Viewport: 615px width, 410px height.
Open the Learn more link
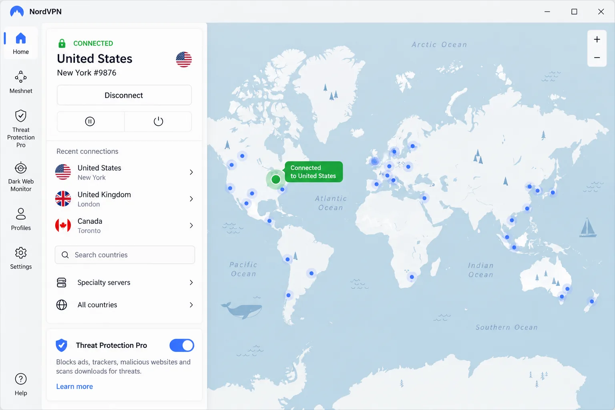tap(74, 386)
